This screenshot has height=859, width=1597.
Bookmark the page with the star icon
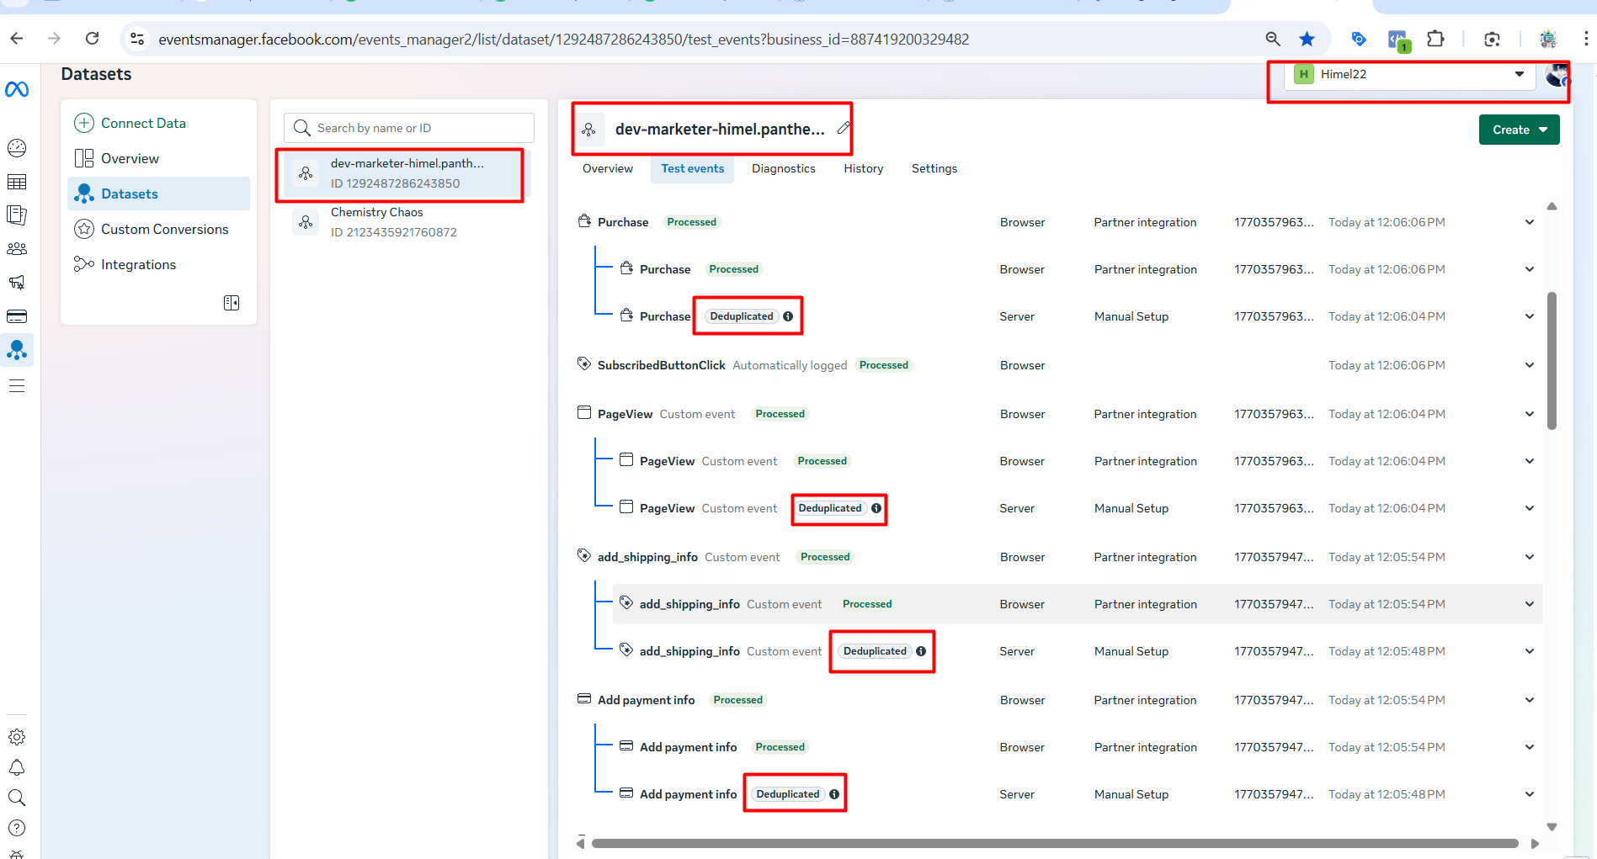1307,39
